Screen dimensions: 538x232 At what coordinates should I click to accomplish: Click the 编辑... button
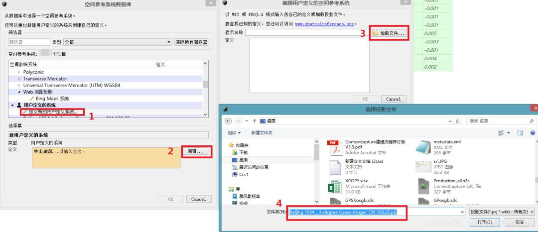[195, 151]
